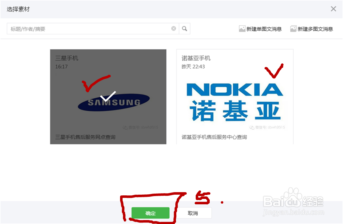Screen dimensions: 343x224
Task: Click the 诺基亚手机 card title
Action: 196,58
